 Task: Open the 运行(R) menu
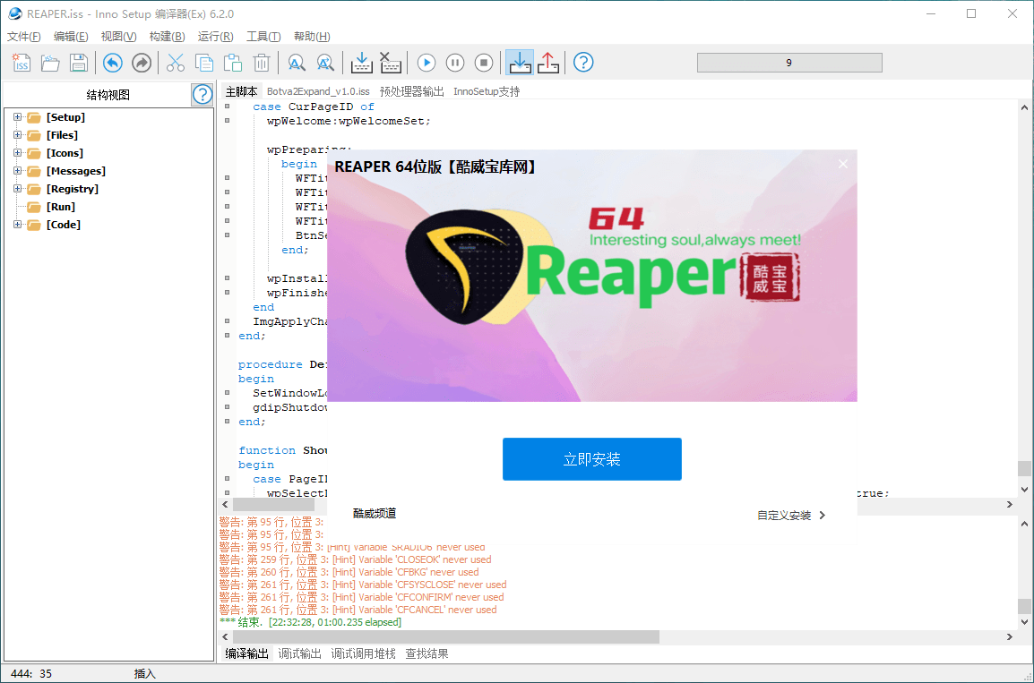(216, 36)
